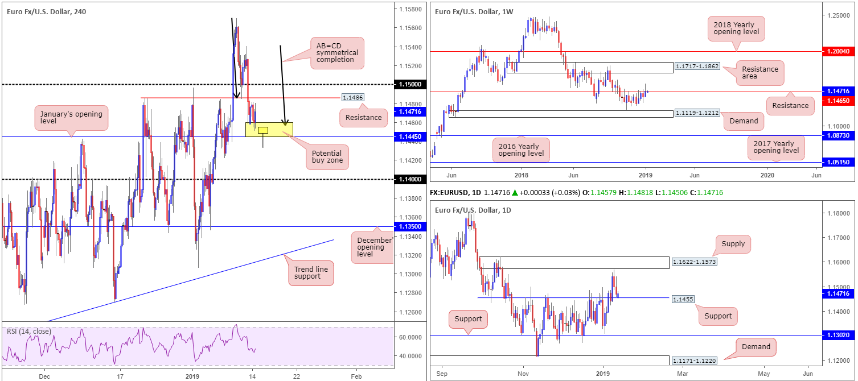This screenshot has width=858, height=381.
Task: Click the 1.14716 current price tag on the 240 chart
Action: [409, 111]
